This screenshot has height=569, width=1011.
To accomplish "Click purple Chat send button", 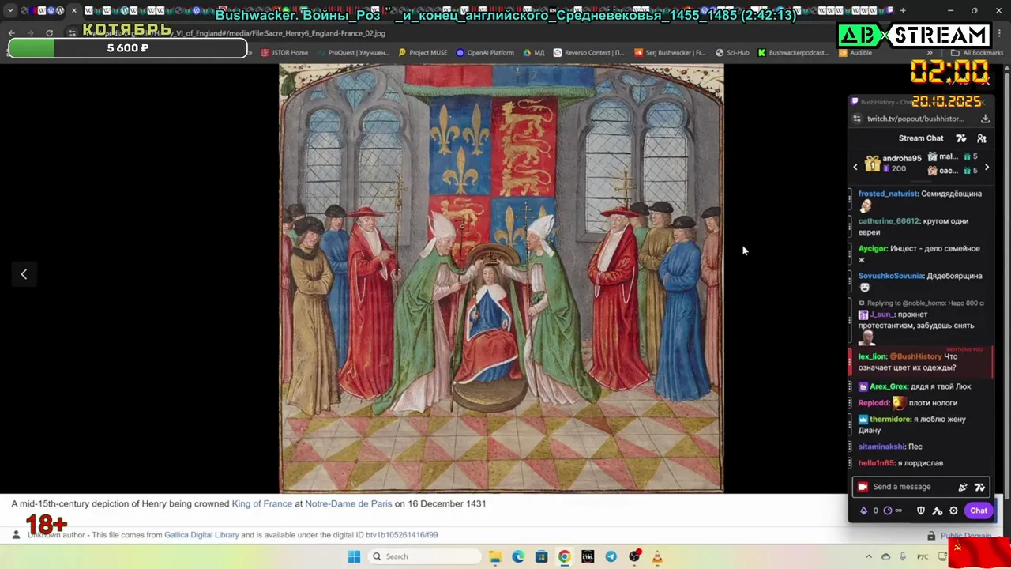I will pyautogui.click(x=979, y=511).
